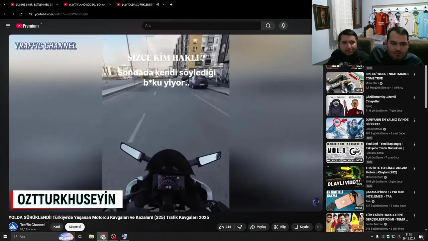The image size is (428, 241).
Task: Click page vertical scrollbar thumb
Action: tap(426, 87)
